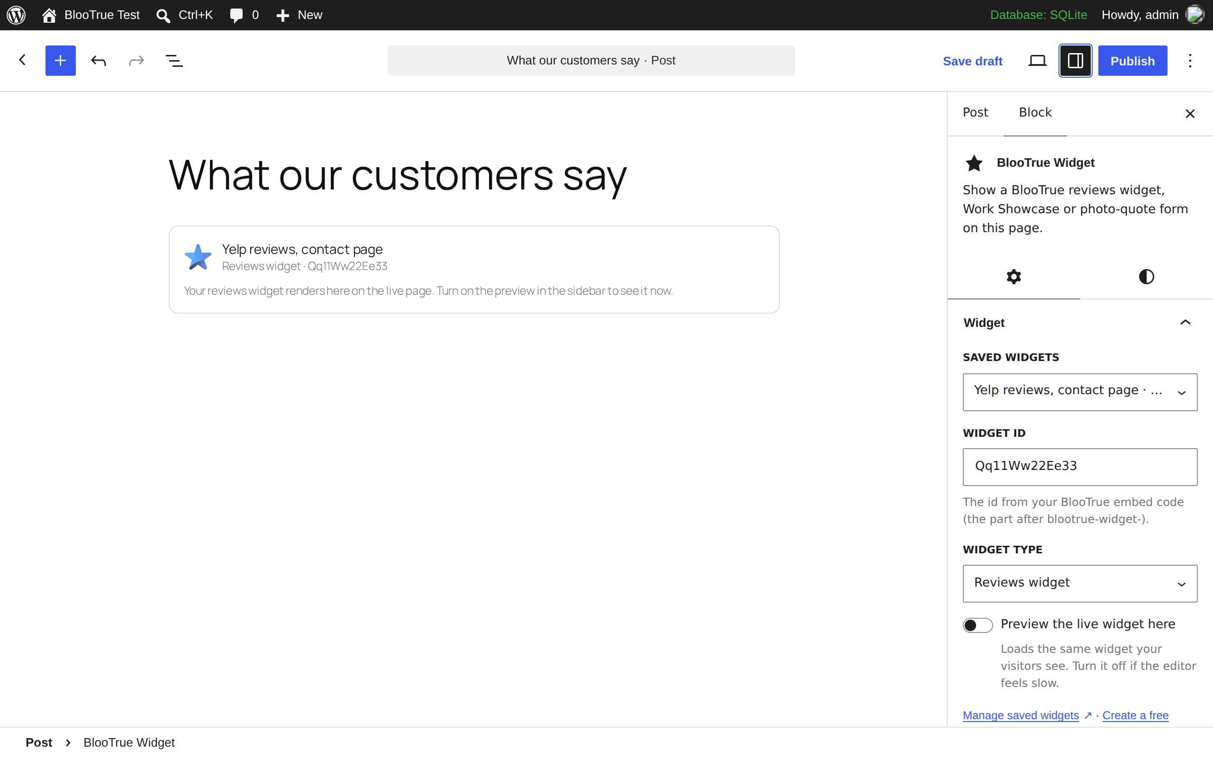
Task: Toggle the block inserter plus button
Action: coord(60,61)
